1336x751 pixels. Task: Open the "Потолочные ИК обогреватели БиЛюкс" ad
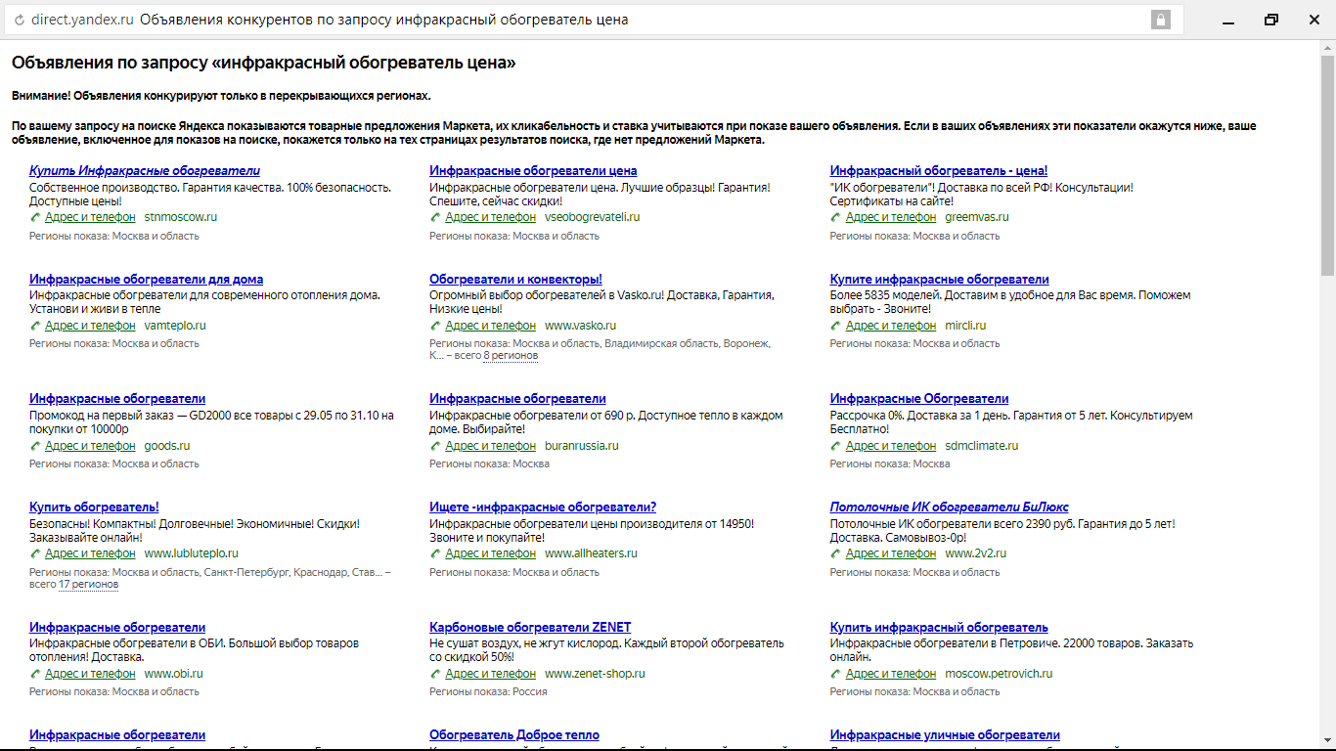(x=949, y=508)
